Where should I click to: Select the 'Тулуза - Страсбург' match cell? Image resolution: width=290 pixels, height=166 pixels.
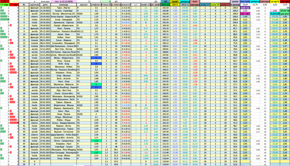(64, 11)
